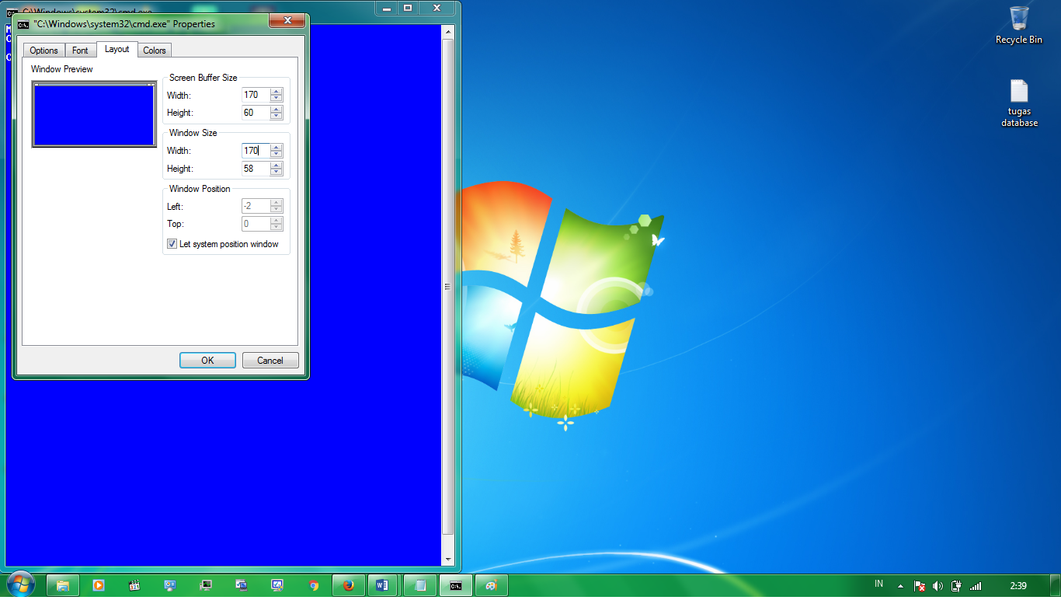Minimize the cmd.exe console window

point(387,8)
